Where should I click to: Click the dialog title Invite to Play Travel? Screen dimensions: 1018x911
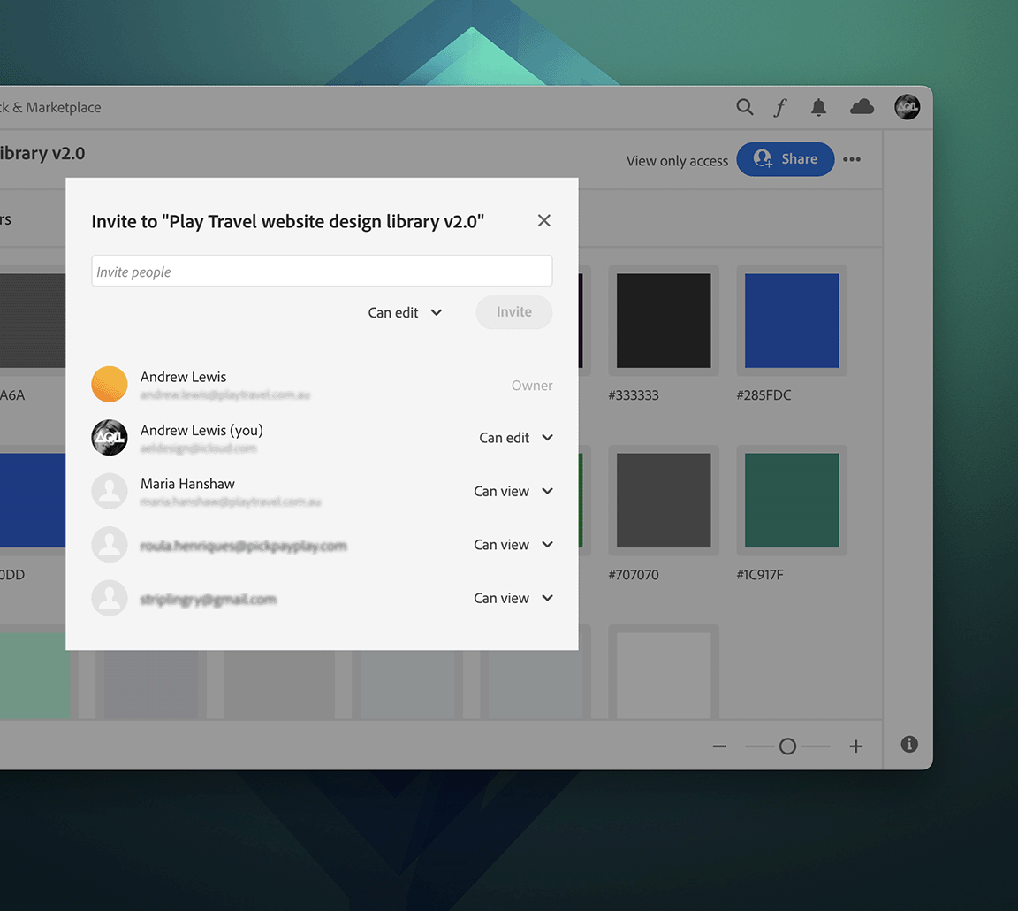click(287, 222)
